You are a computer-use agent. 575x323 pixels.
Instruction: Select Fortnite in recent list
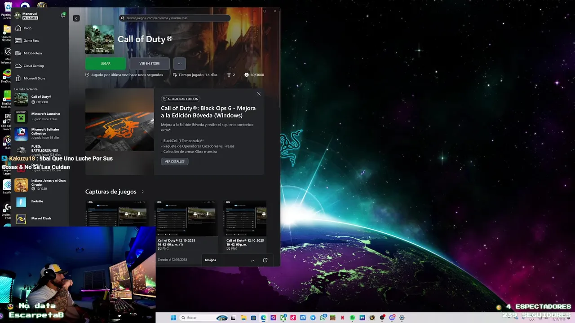click(x=40, y=201)
